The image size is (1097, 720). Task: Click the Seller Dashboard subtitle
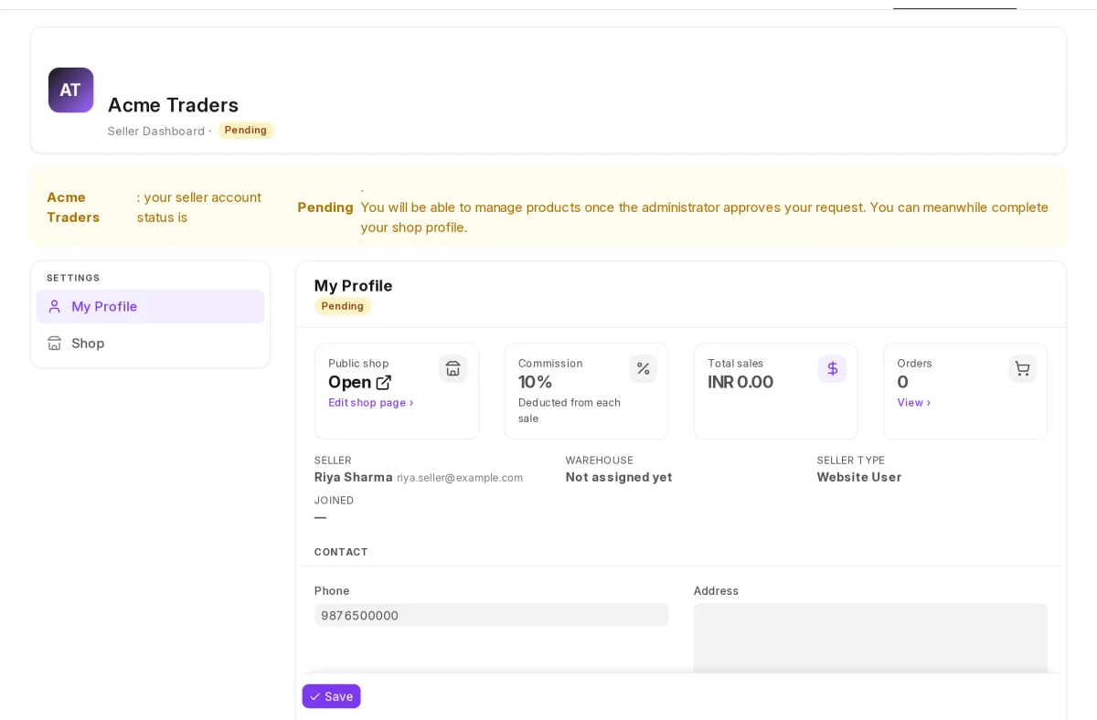click(x=156, y=131)
